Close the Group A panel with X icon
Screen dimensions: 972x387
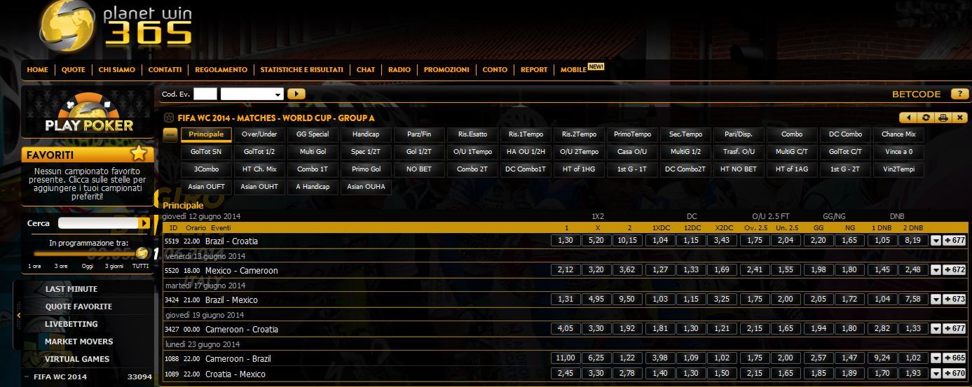point(960,118)
